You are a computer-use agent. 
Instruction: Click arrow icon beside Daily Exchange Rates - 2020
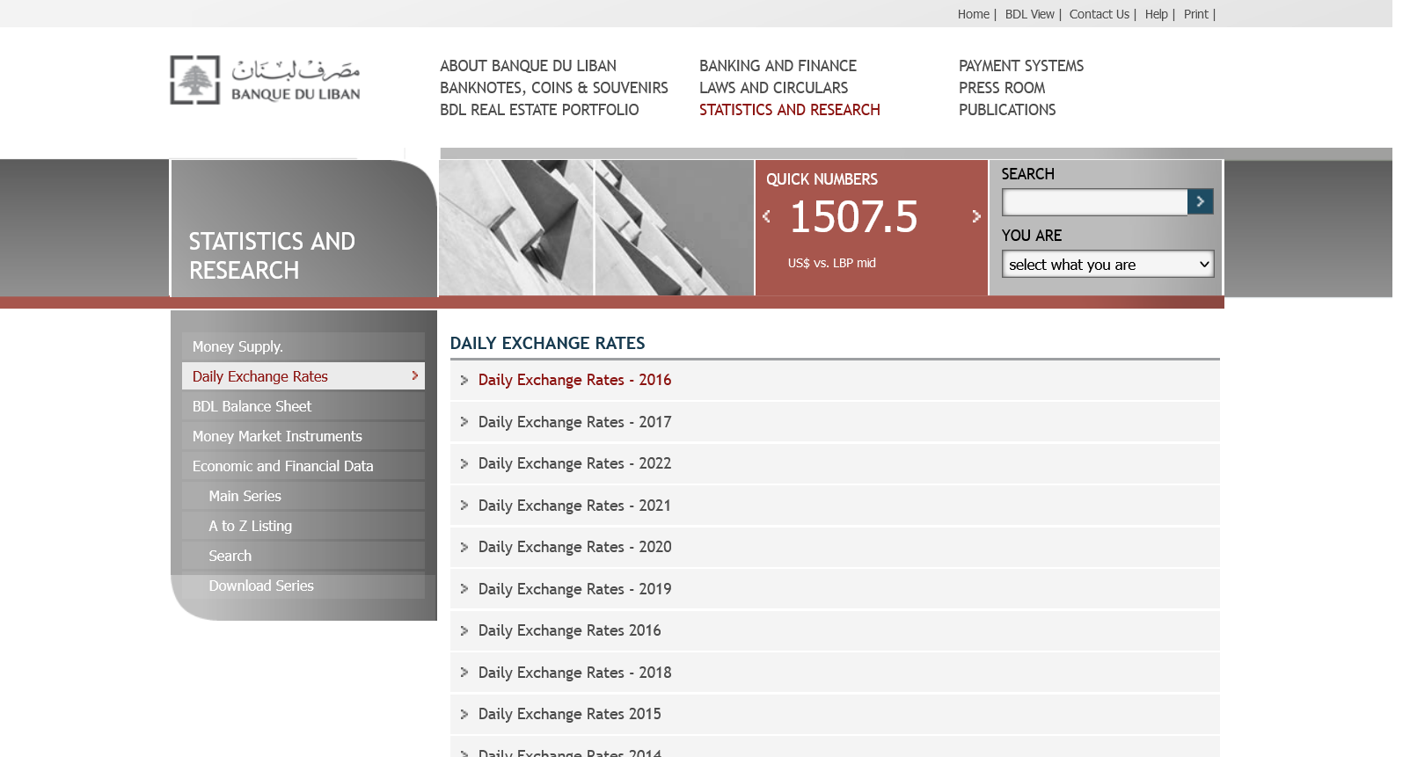(x=464, y=547)
